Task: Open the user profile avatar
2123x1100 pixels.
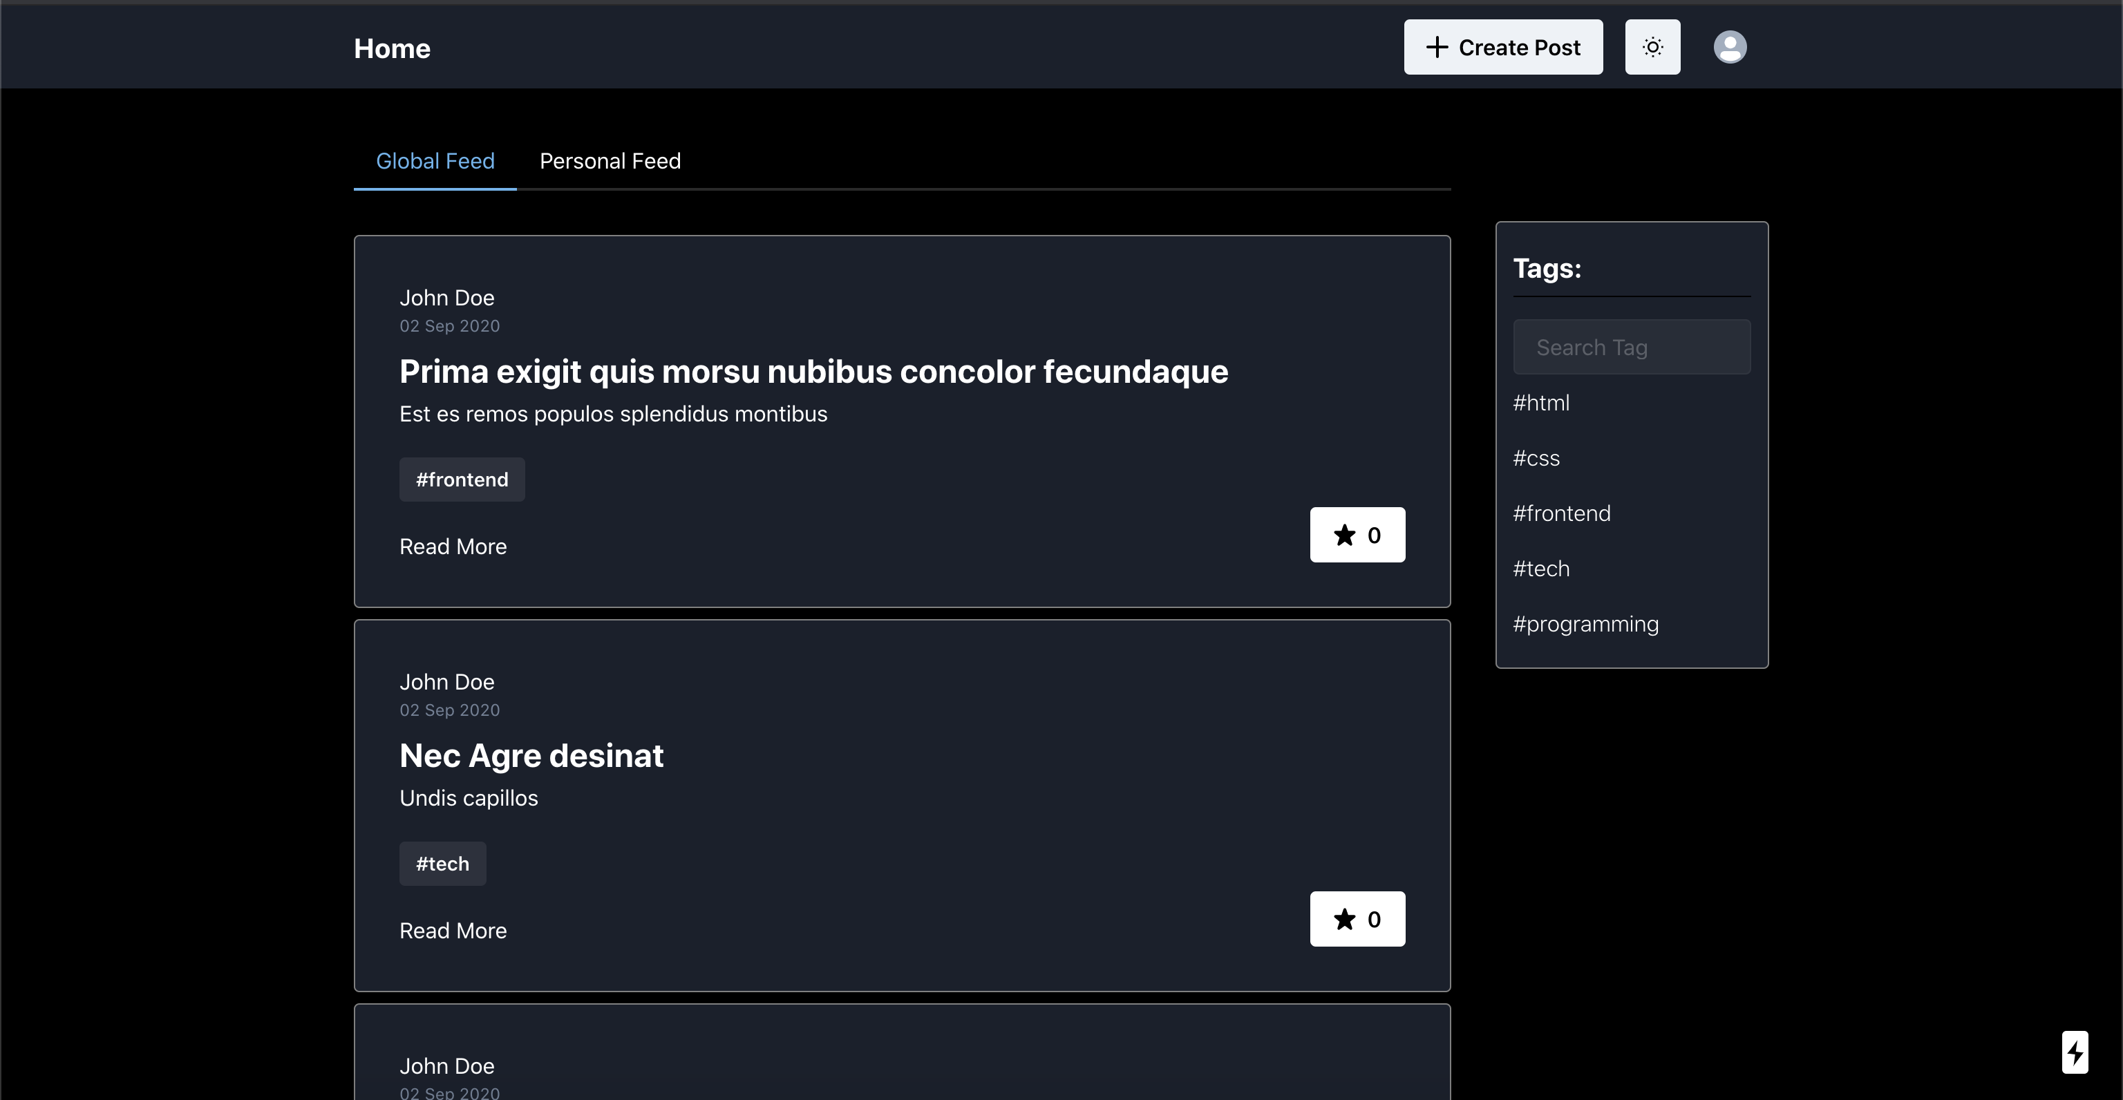Action: click(1729, 47)
